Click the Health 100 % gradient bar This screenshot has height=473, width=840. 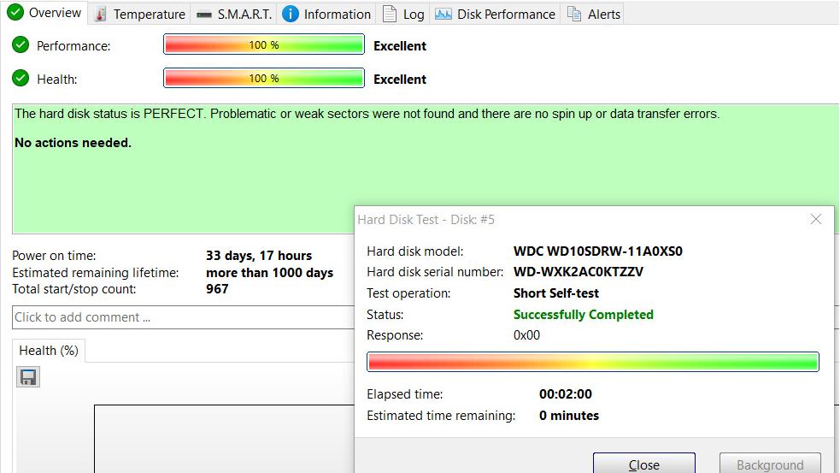pos(263,79)
